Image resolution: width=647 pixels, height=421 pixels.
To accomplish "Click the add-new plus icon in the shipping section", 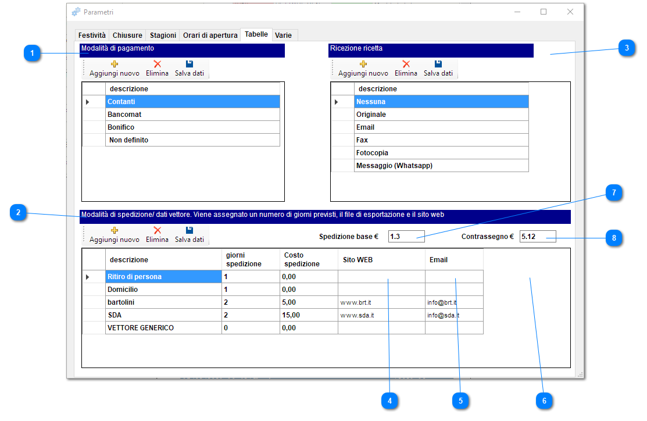I will 115,230.
